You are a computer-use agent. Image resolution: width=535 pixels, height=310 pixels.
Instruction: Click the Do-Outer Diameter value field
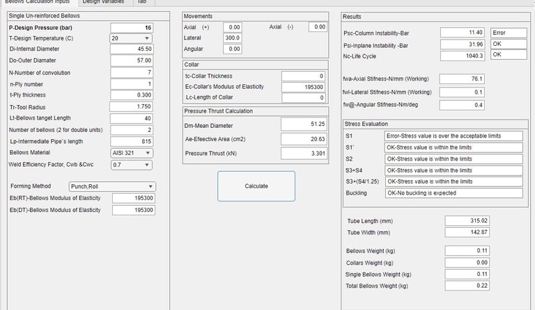pyautogui.click(x=132, y=60)
